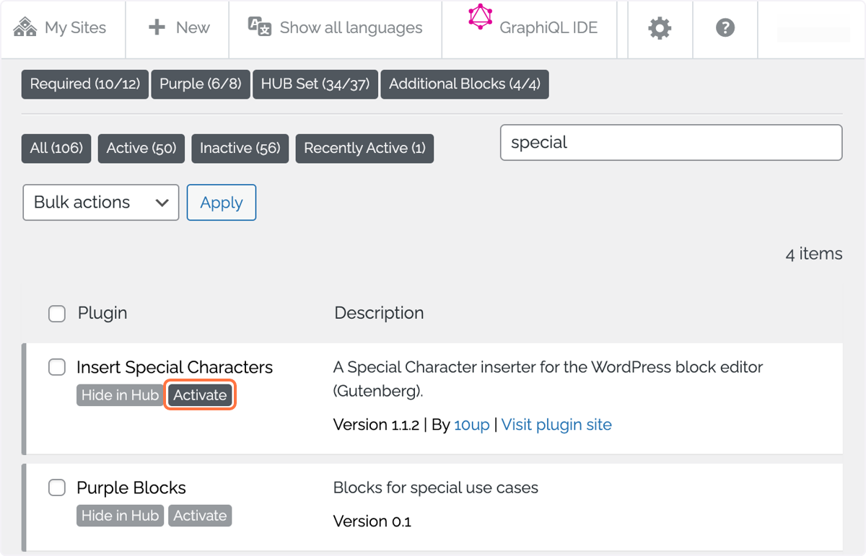Click the plus icon for New
Screen dimensions: 866x556
click(157, 27)
